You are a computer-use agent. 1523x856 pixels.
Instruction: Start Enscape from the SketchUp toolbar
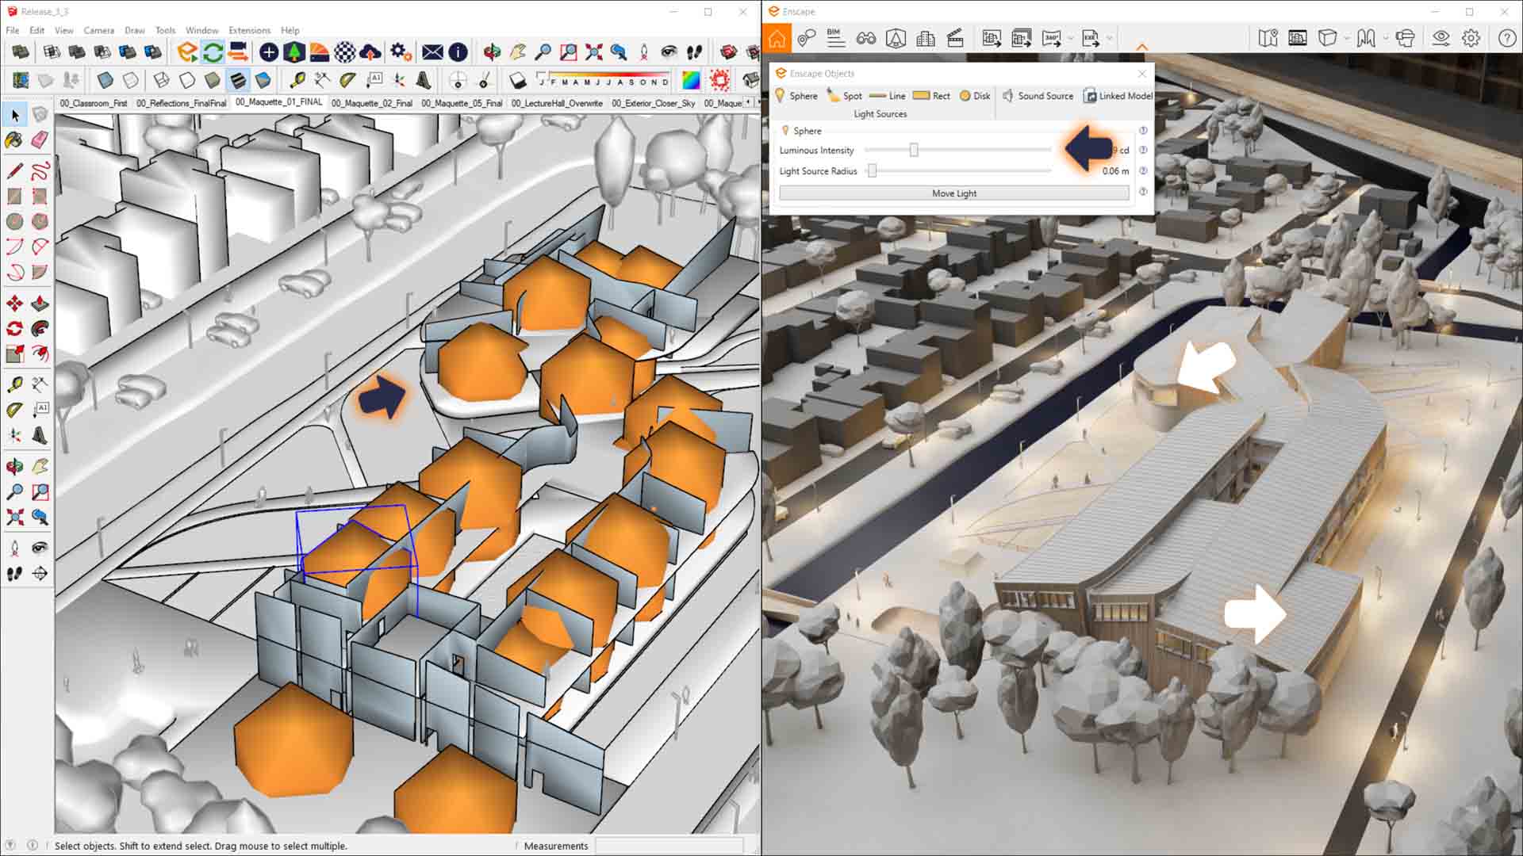tap(187, 52)
